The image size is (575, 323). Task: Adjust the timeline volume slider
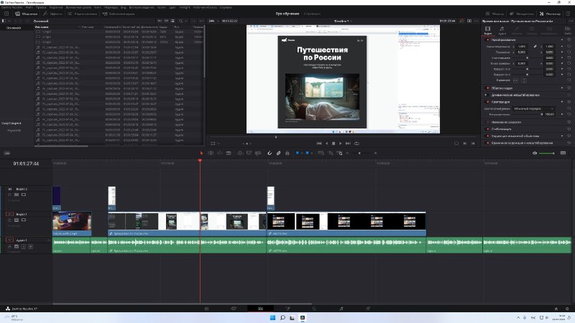[x=547, y=153]
